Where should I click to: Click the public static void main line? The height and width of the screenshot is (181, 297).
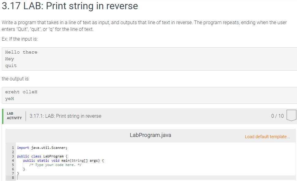pos(63,161)
